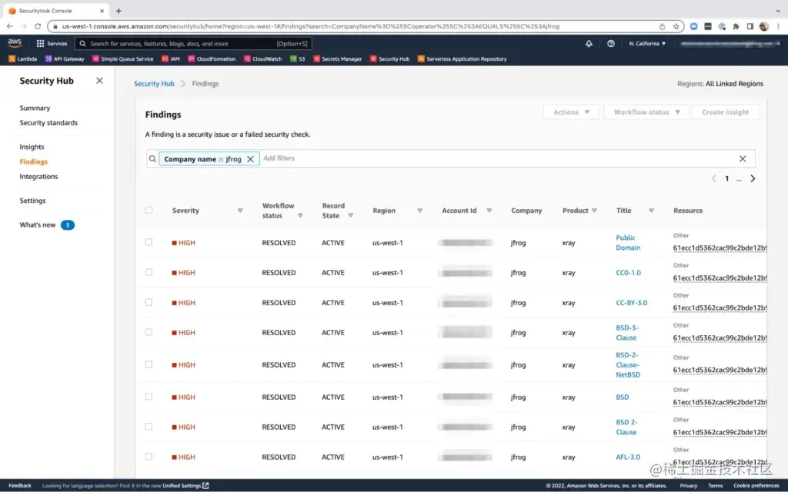Remove the Company name is jfrog filter
Viewport: 788px width, 492px height.
click(x=250, y=158)
